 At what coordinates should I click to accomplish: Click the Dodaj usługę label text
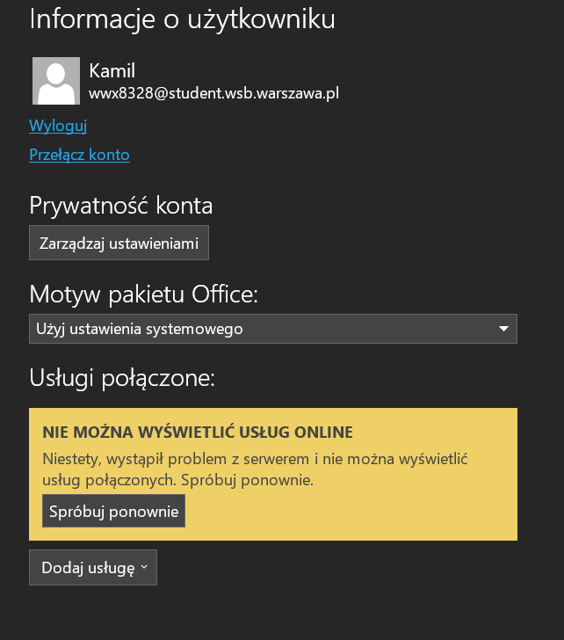pos(88,568)
